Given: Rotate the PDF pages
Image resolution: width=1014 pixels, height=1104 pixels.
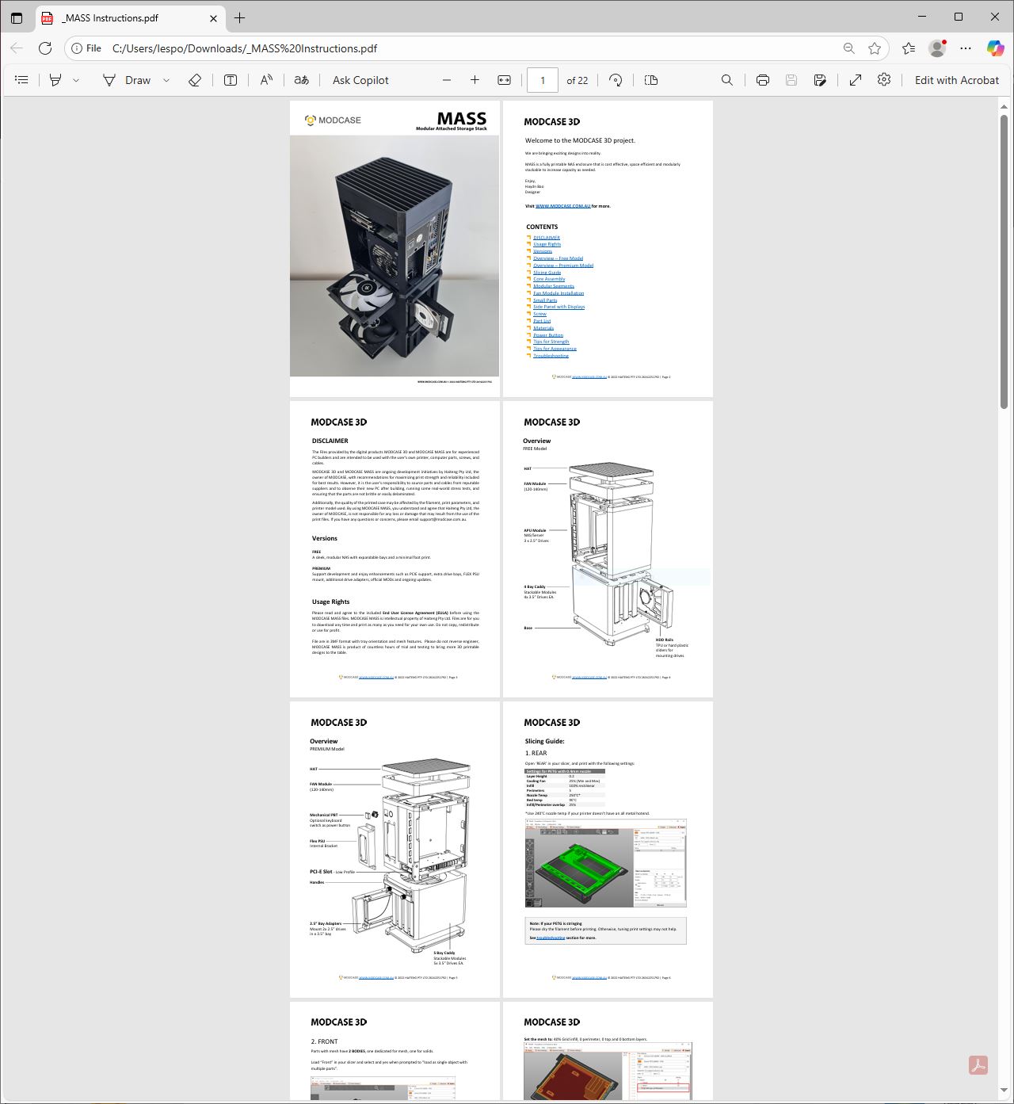Looking at the screenshot, I should click(x=616, y=80).
